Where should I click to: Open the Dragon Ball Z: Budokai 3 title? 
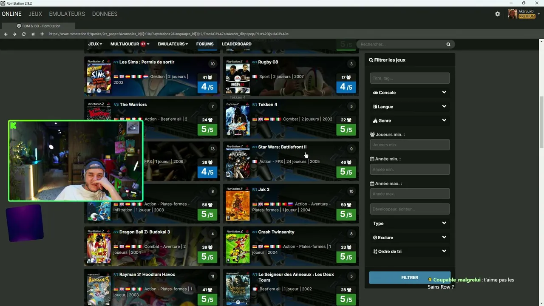pyautogui.click(x=144, y=232)
